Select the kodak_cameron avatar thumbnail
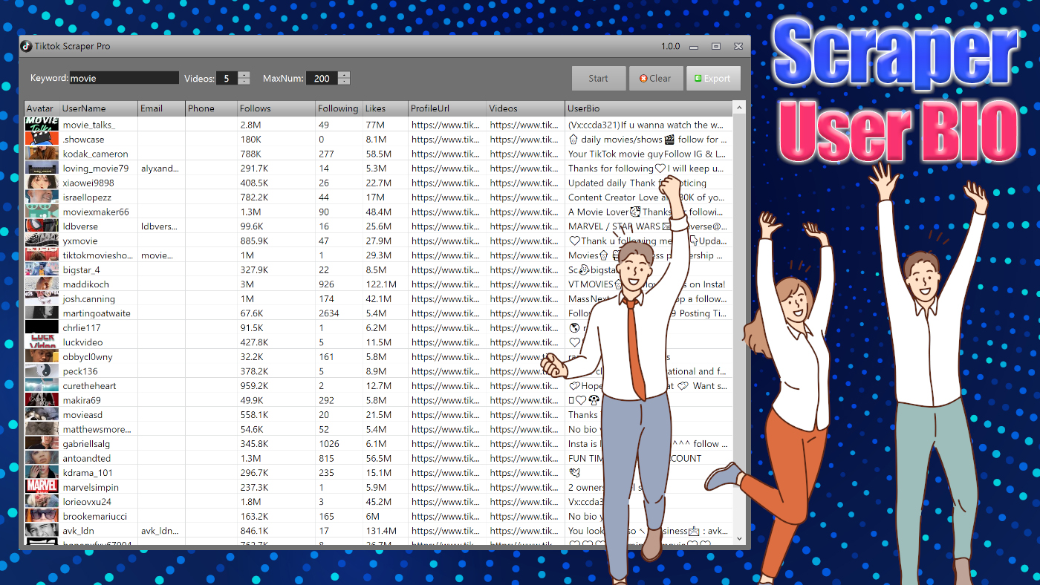1040x585 pixels. [42, 154]
